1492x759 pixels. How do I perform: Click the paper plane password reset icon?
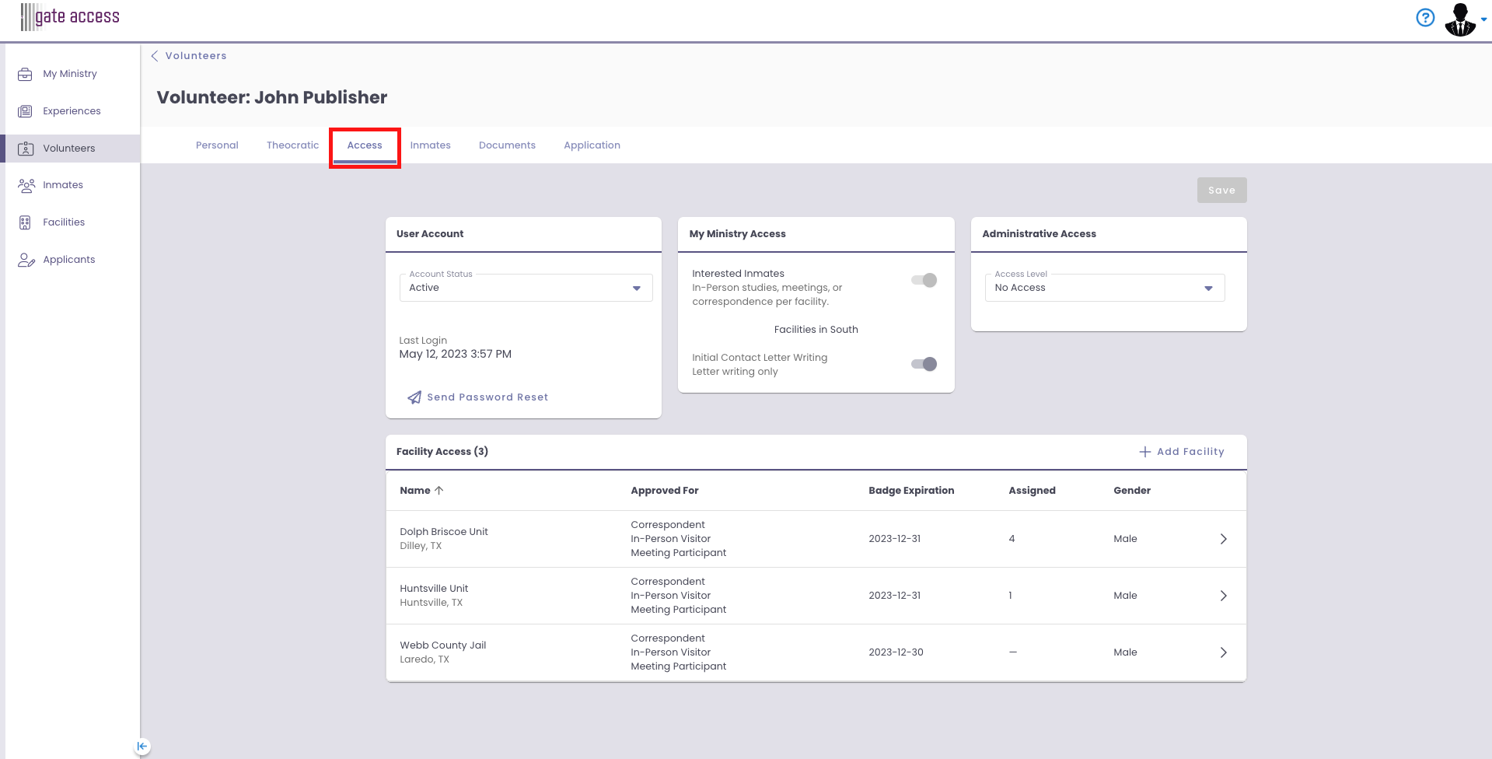(414, 397)
